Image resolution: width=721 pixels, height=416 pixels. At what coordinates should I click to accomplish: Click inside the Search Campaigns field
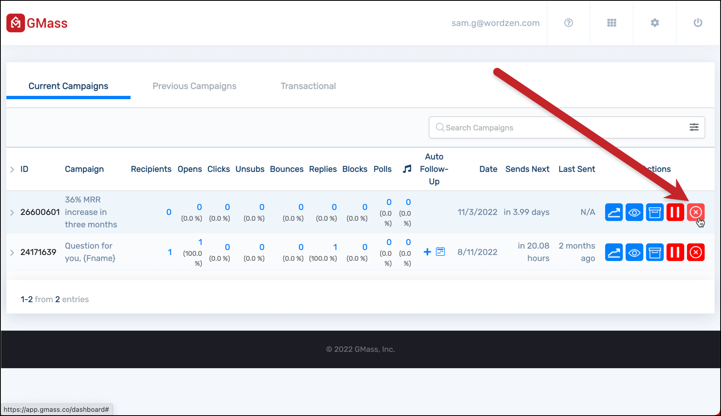tap(566, 127)
